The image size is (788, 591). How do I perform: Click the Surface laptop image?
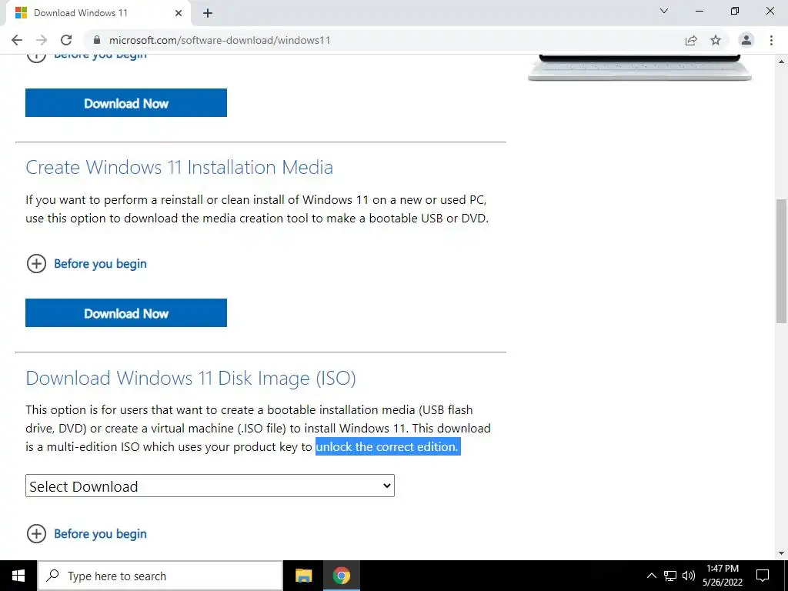tap(639, 68)
